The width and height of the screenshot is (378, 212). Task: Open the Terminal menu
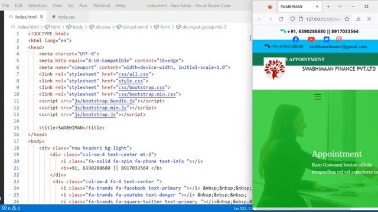point(102,5)
